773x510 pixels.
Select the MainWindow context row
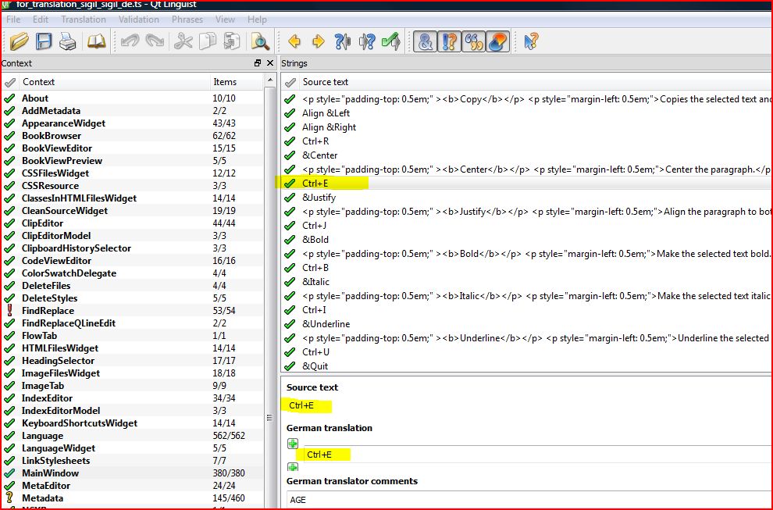tap(133, 473)
